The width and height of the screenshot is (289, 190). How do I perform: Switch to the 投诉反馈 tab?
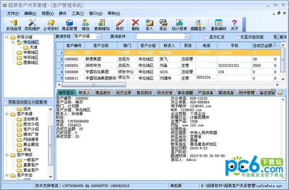[x=164, y=93]
